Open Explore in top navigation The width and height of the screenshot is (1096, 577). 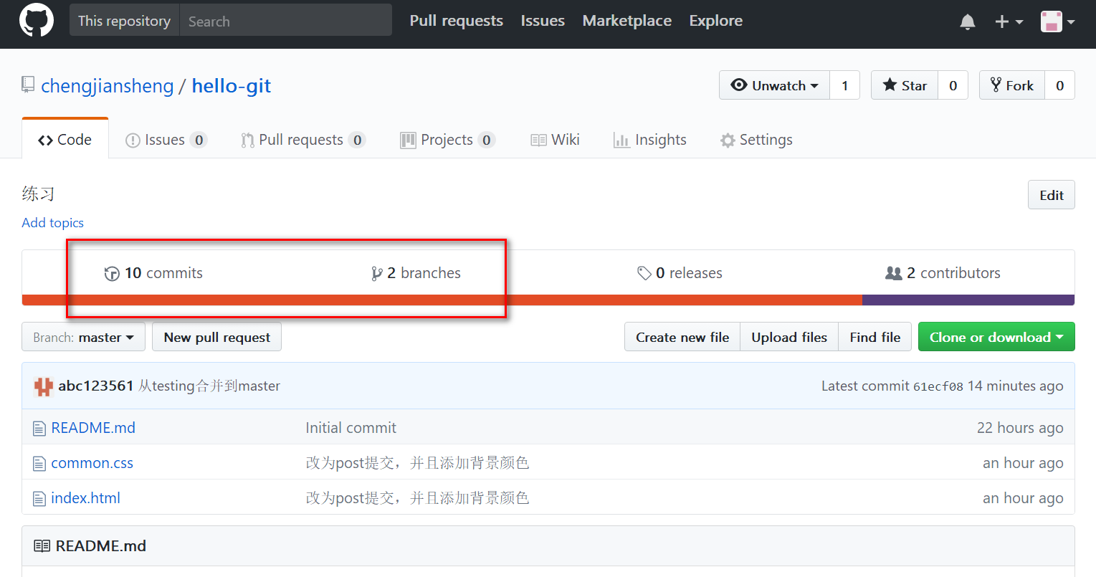click(x=715, y=21)
